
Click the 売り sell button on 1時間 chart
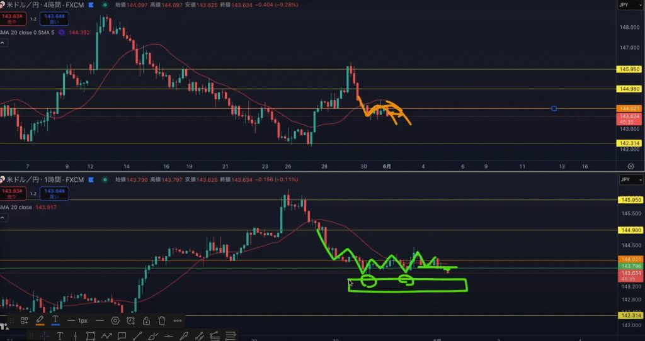click(x=13, y=194)
